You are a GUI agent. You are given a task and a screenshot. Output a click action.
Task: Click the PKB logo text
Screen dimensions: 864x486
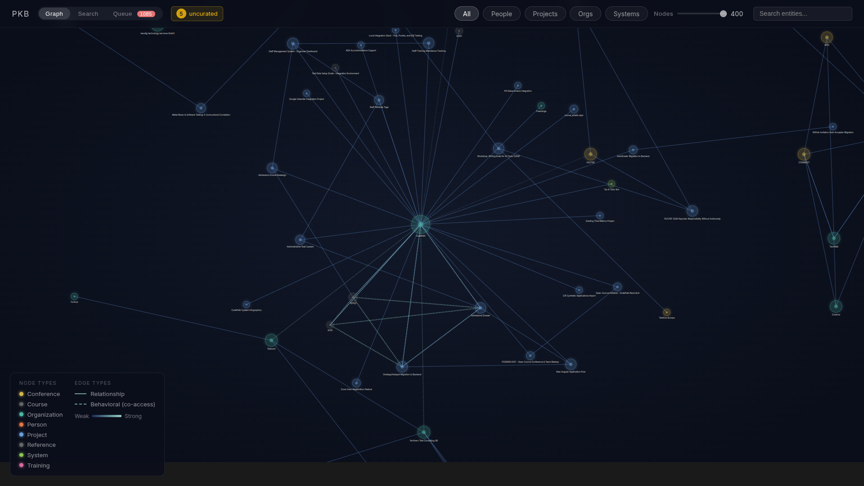pos(21,13)
